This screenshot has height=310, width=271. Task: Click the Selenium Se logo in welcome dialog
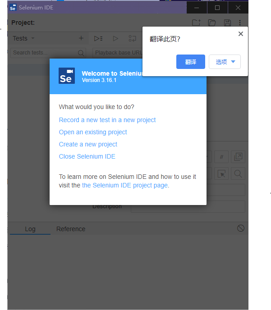(67, 76)
